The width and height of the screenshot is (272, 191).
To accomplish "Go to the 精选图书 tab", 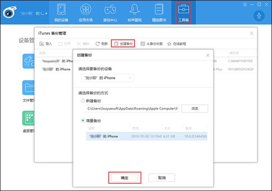I will pos(159,13).
